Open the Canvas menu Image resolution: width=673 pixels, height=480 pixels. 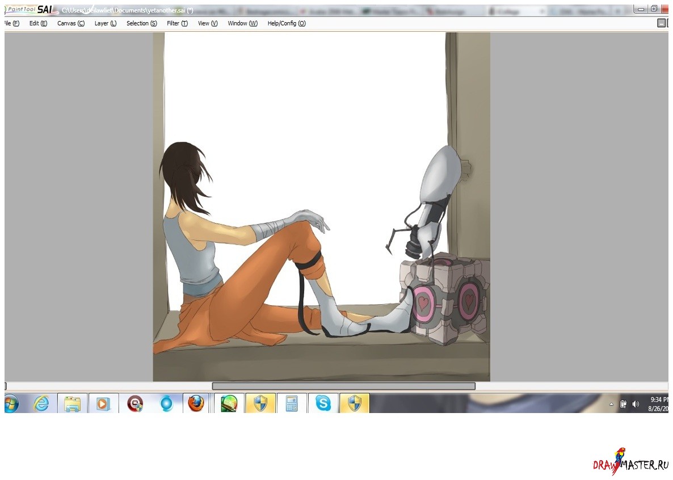pyautogui.click(x=71, y=23)
